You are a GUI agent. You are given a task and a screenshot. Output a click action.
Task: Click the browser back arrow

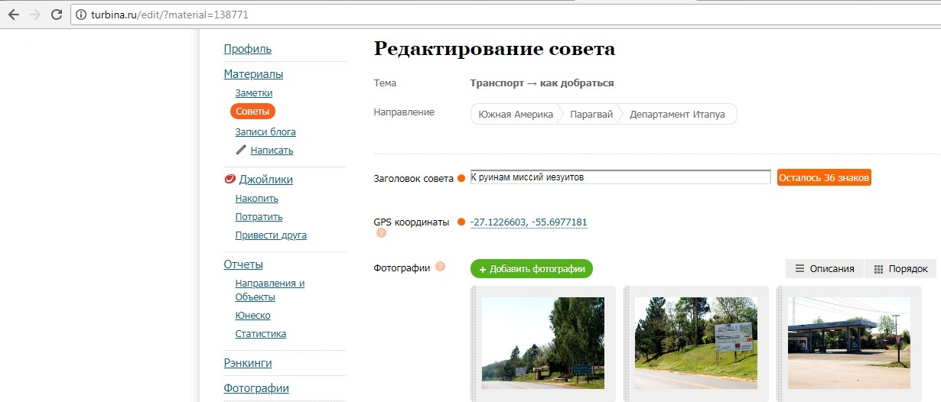[x=14, y=15]
